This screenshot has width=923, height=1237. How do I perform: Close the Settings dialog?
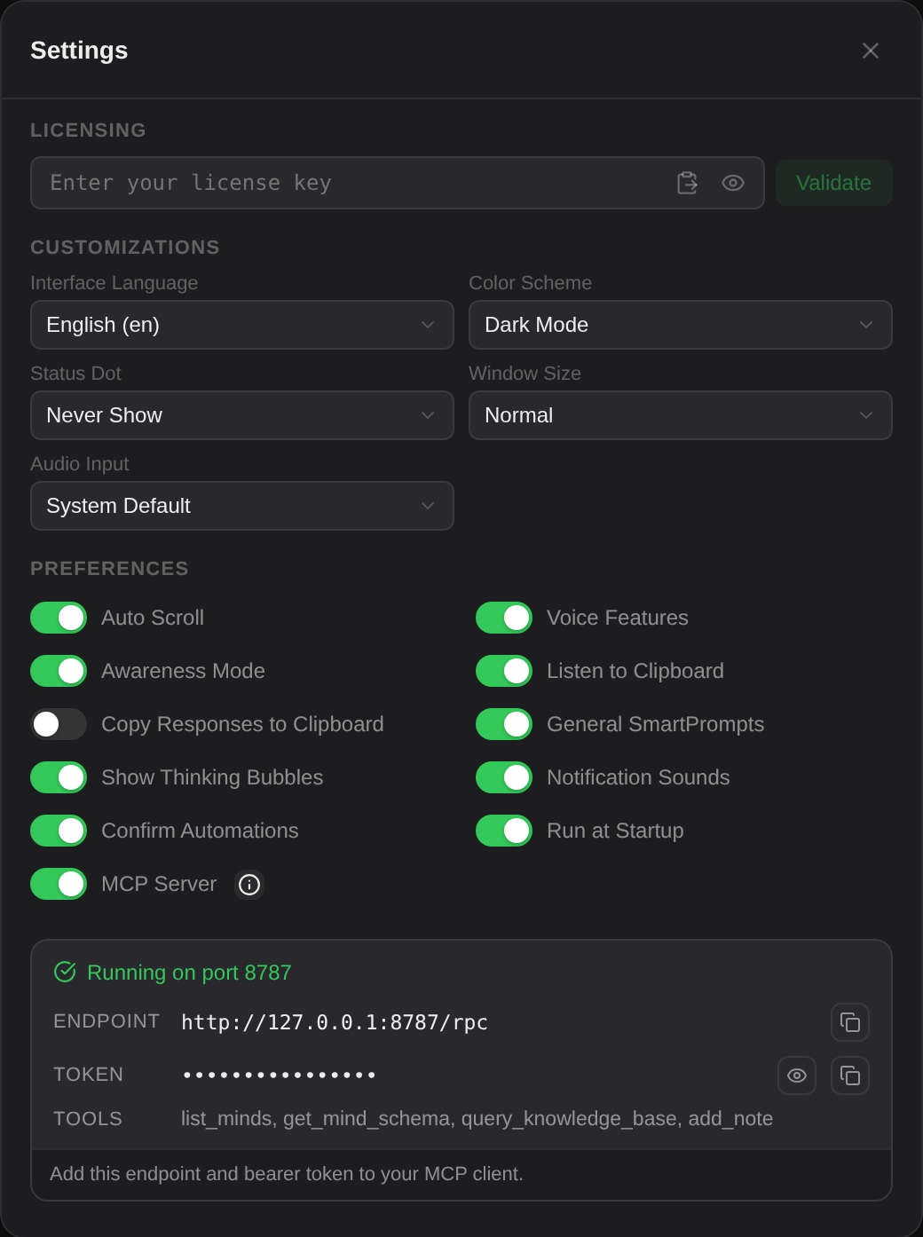click(871, 51)
